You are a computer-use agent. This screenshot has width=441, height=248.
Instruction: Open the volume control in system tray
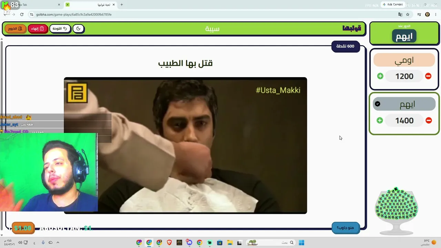click(20, 242)
